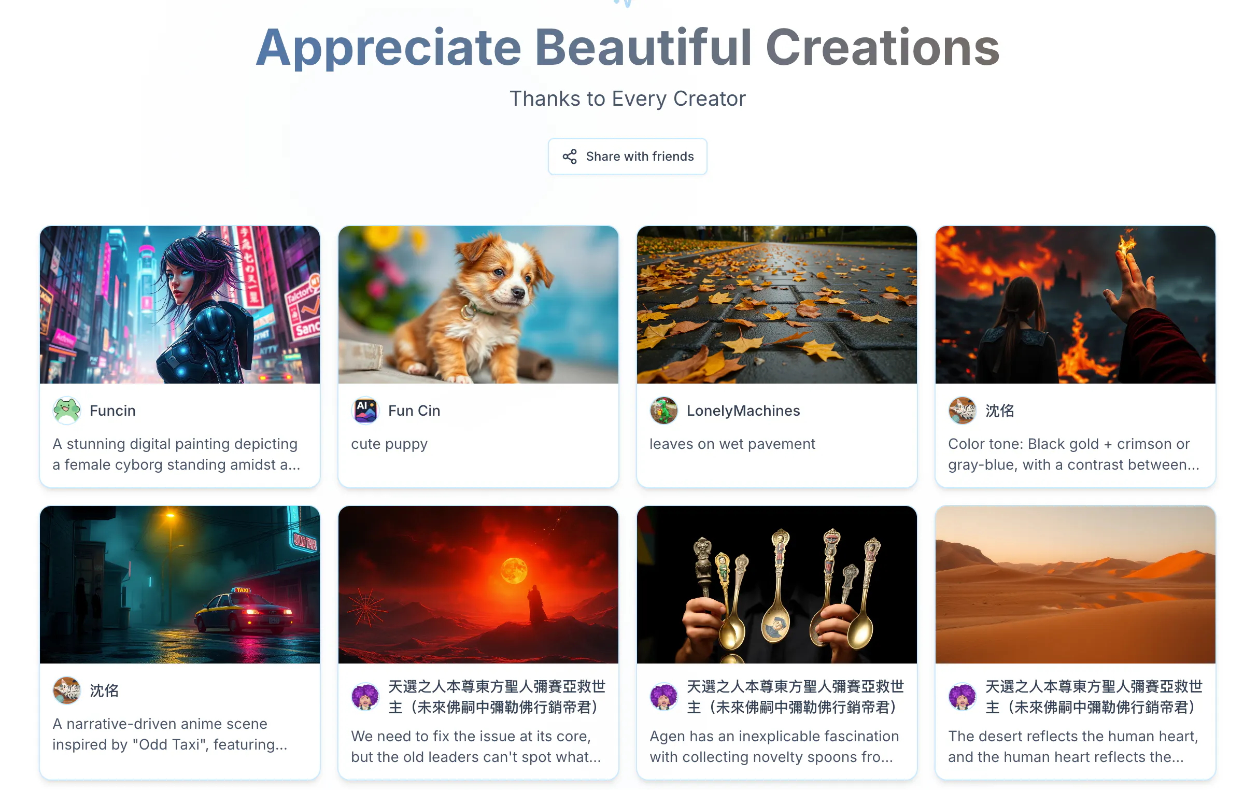
Task: Click the 'Color tone: Black gold + crimson' description
Action: [x=1074, y=454]
